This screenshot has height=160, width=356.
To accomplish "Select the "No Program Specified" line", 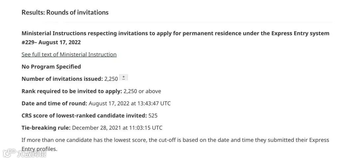I will click(51, 67).
